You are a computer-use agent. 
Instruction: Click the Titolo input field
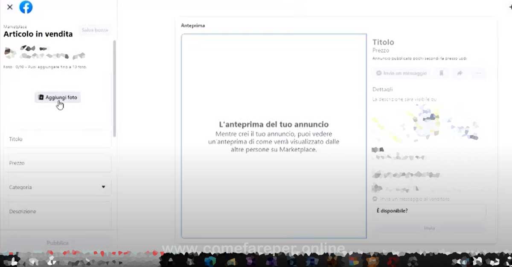pos(58,139)
